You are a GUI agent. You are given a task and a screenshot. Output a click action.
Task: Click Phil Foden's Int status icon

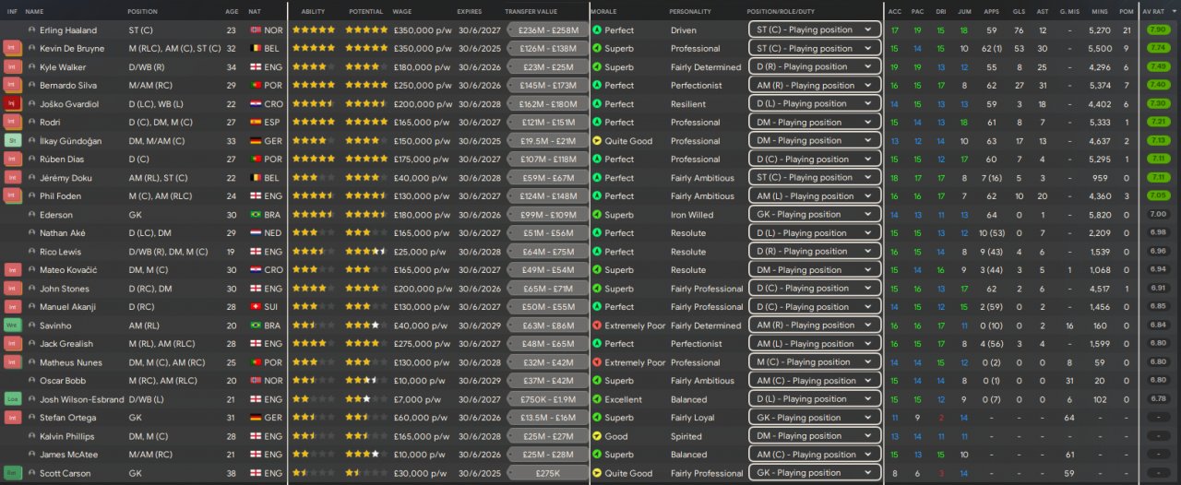pyautogui.click(x=13, y=195)
